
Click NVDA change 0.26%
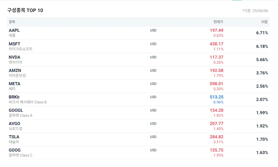pyautogui.click(x=218, y=62)
